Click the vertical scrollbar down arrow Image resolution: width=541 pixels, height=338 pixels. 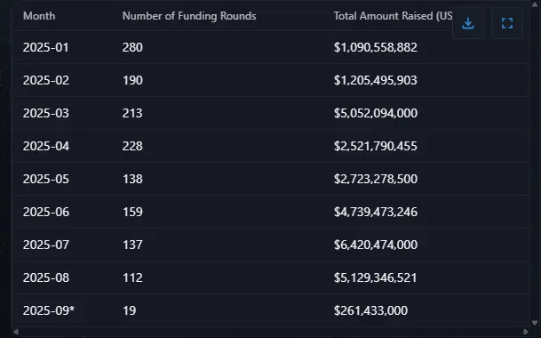click(535, 323)
